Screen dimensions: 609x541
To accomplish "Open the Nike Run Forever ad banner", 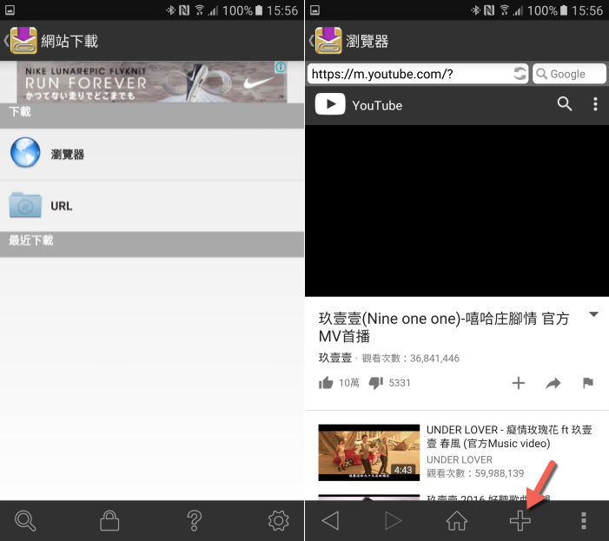I will pyautogui.click(x=152, y=82).
